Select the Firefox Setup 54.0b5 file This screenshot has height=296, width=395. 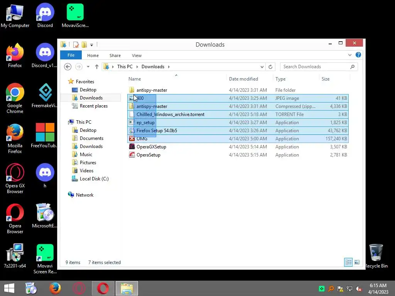[x=238, y=130]
